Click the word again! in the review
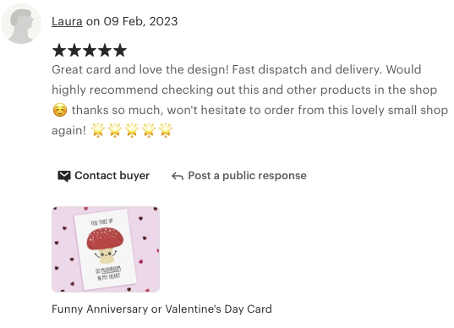454x328 pixels. 69,131
